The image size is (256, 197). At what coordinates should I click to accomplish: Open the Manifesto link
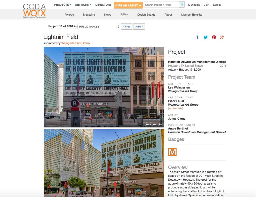[x=194, y=5]
